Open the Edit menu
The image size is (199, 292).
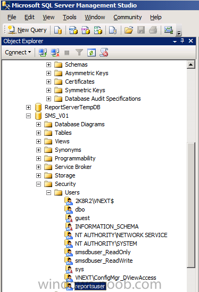pos(29,18)
